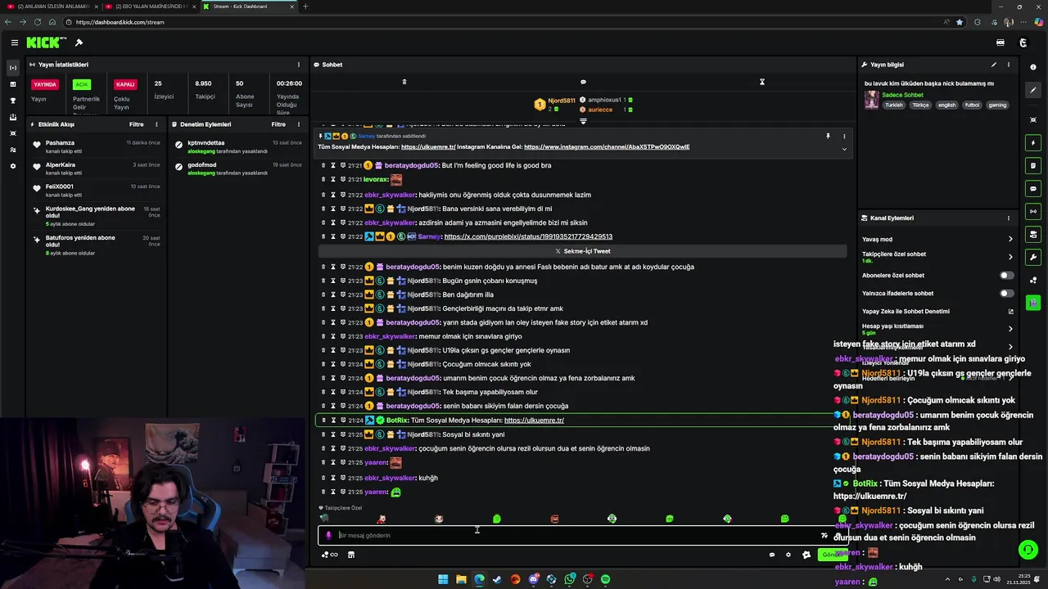Viewport: 1048px width, 589px height.
Task: Open the Instagram channel link in the pinned message
Action: pyautogui.click(x=607, y=147)
